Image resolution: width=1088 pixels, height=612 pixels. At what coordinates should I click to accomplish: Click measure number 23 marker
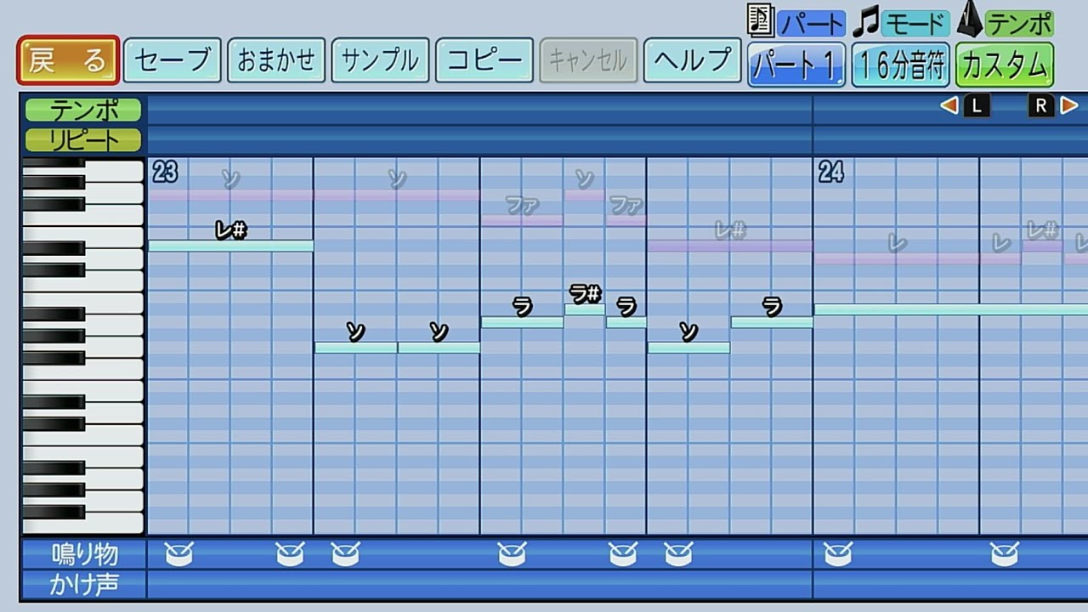[x=165, y=173]
